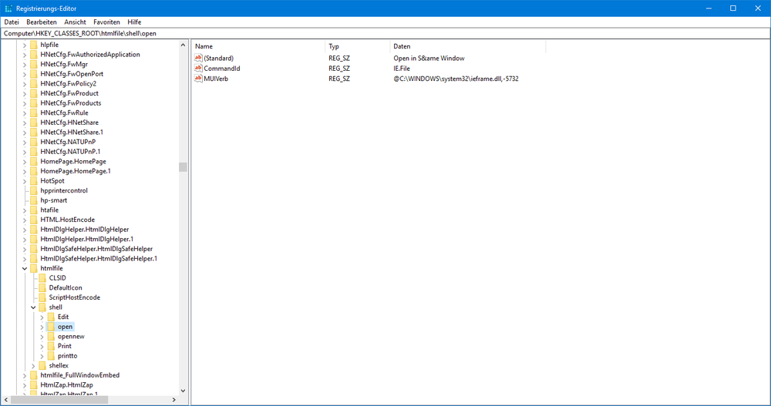Click the CLSID folder icon

(x=42, y=277)
